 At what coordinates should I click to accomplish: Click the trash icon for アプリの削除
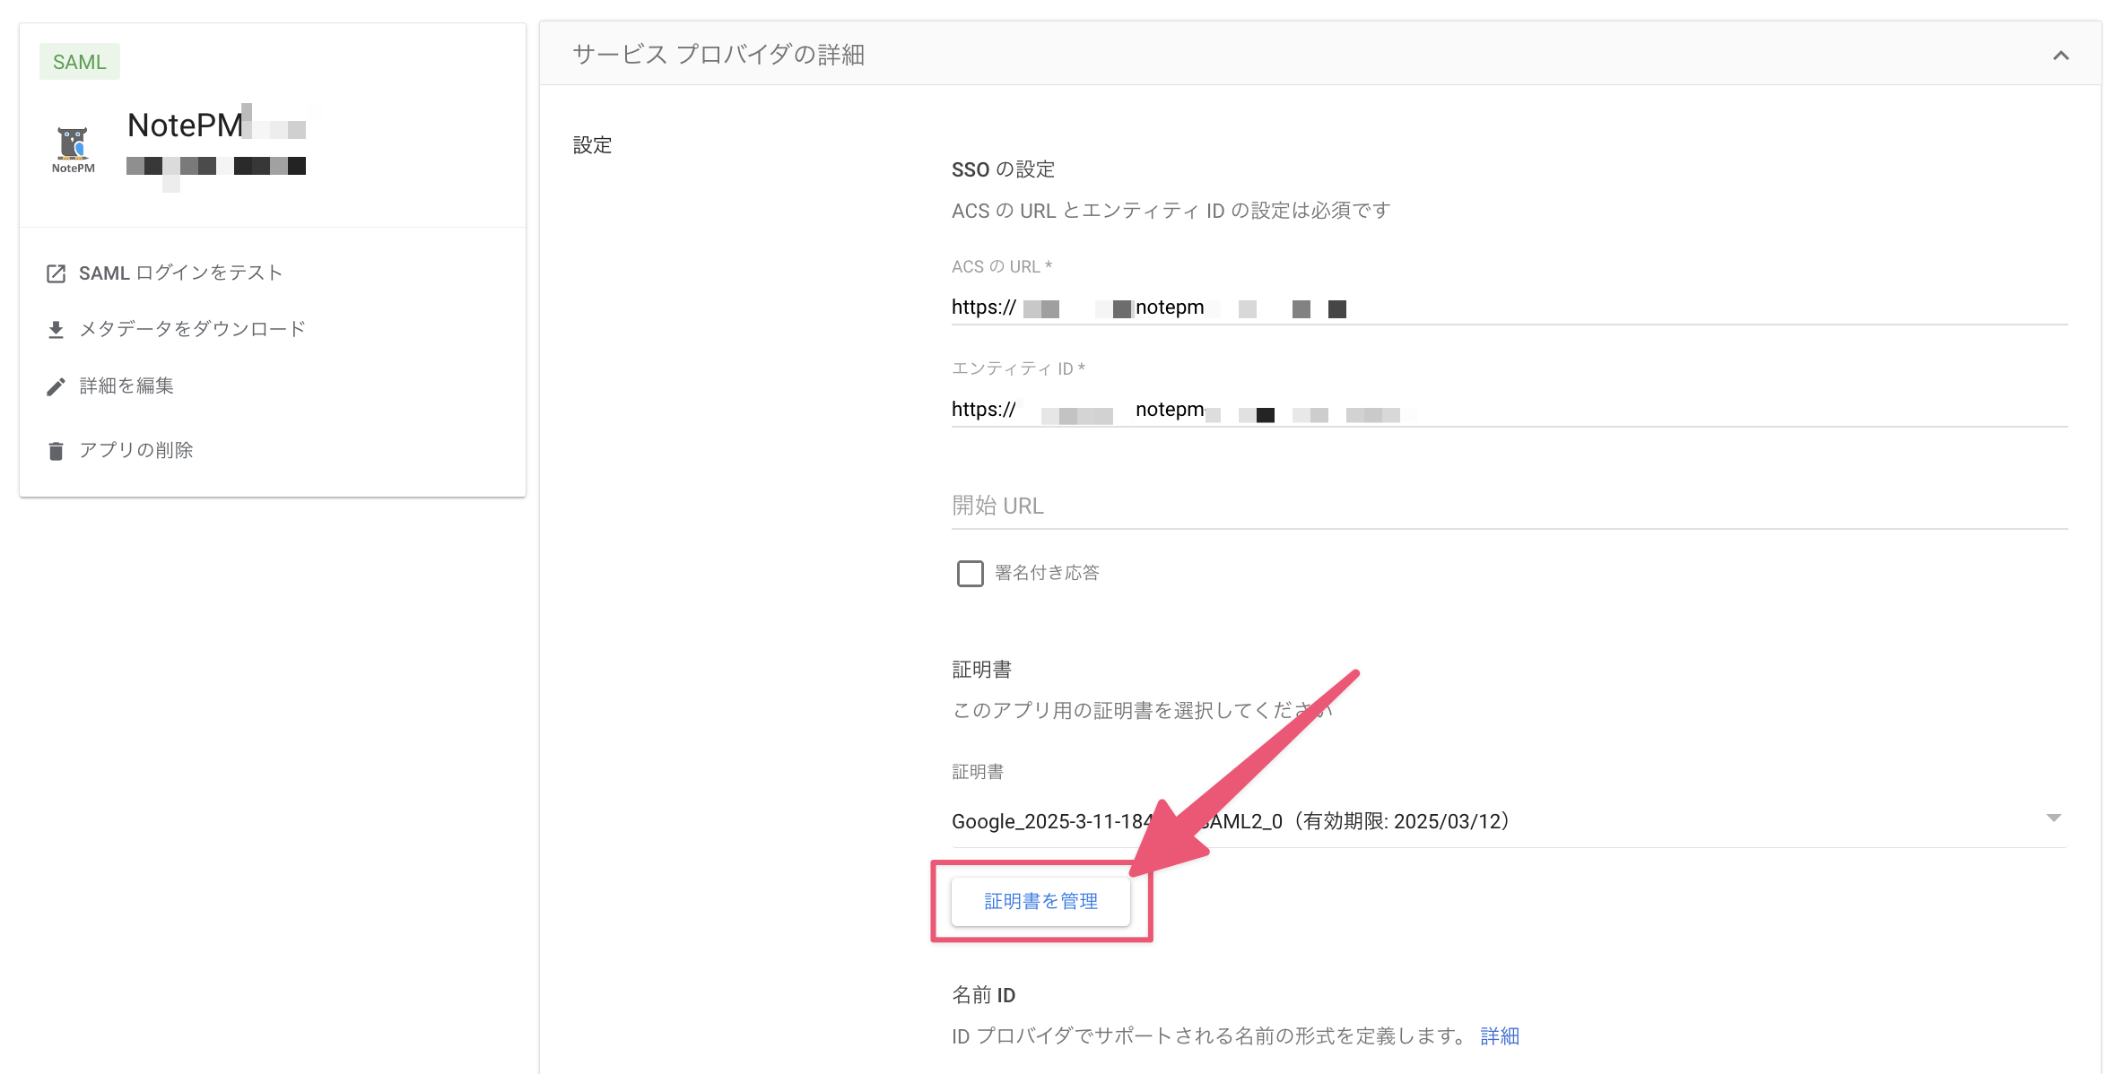point(56,451)
